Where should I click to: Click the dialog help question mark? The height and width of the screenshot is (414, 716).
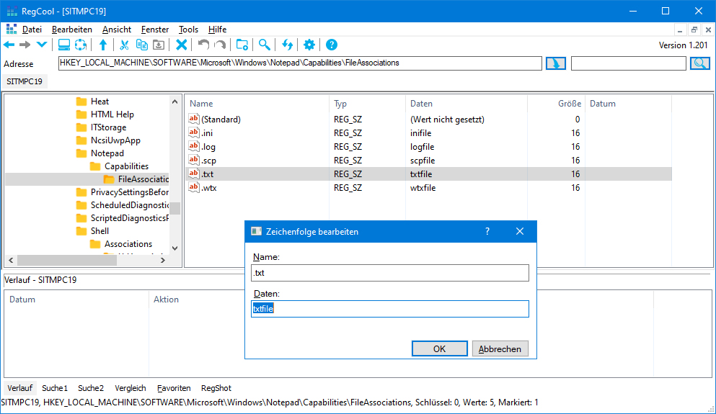click(487, 231)
